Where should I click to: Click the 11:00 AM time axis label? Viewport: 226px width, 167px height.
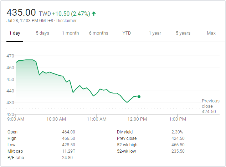point(97,119)
